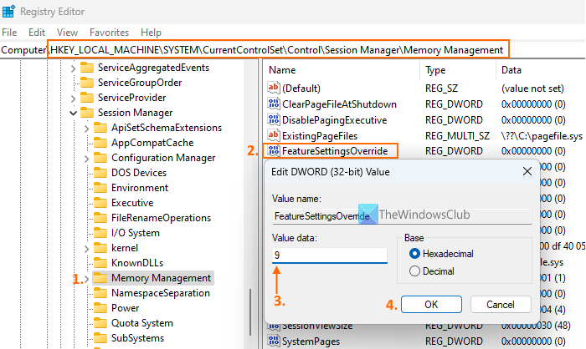Select the Decimal base option
The height and width of the screenshot is (349, 586).
coord(416,271)
